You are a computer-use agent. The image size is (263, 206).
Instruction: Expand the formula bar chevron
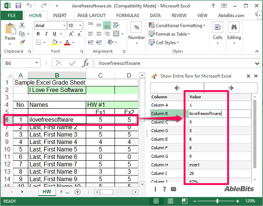[x=257, y=63]
